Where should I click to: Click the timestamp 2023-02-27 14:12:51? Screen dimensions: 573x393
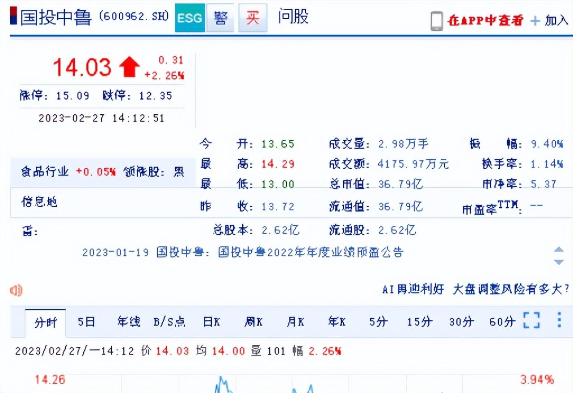pyautogui.click(x=101, y=118)
